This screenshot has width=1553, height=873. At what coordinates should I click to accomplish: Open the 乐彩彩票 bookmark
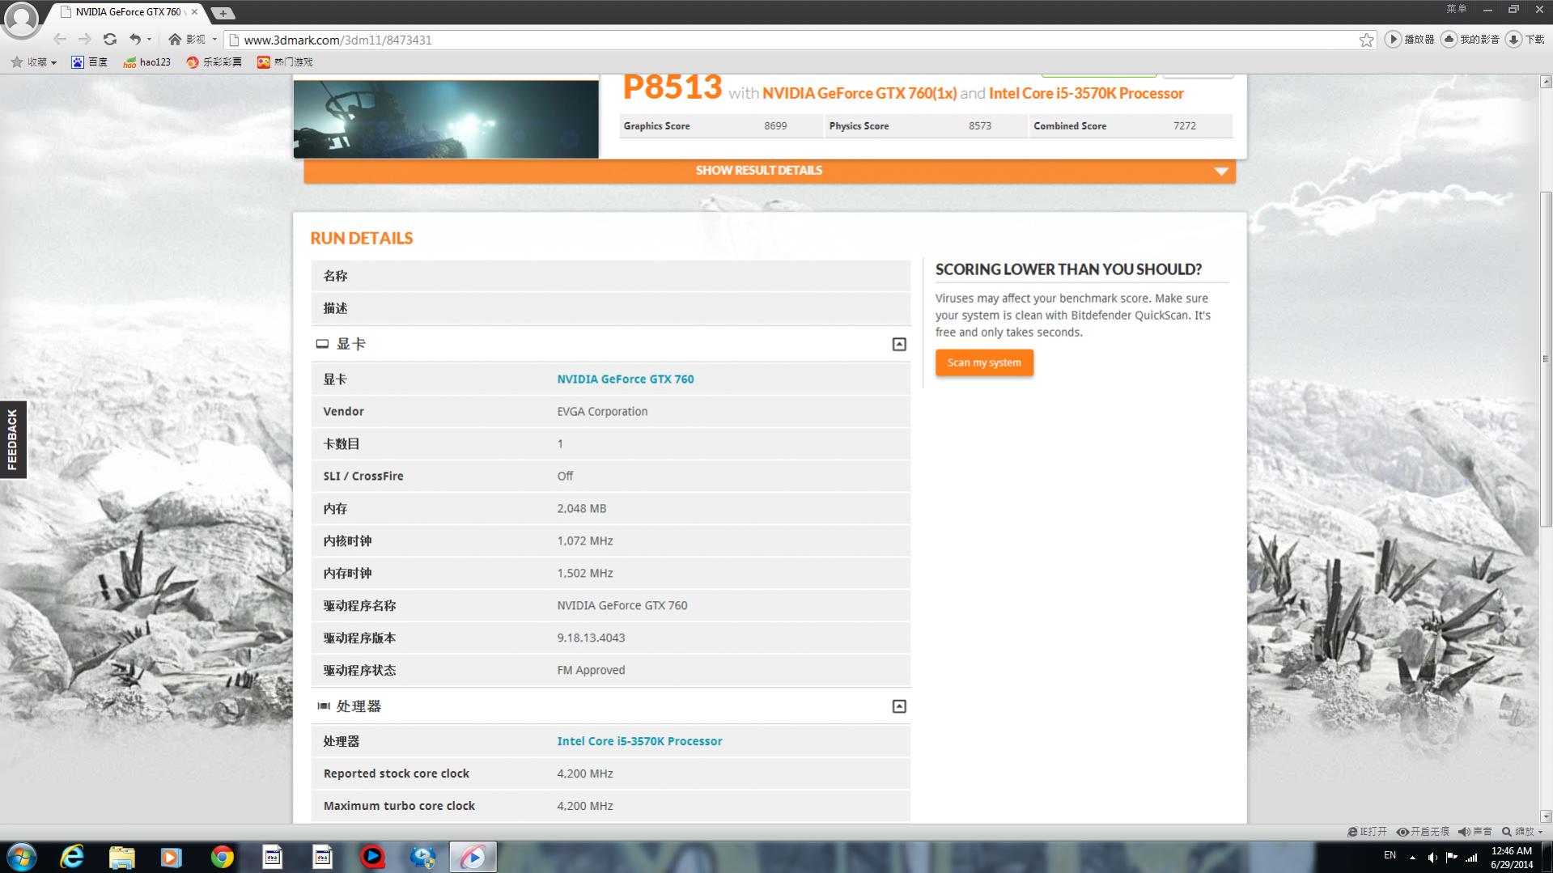point(214,61)
